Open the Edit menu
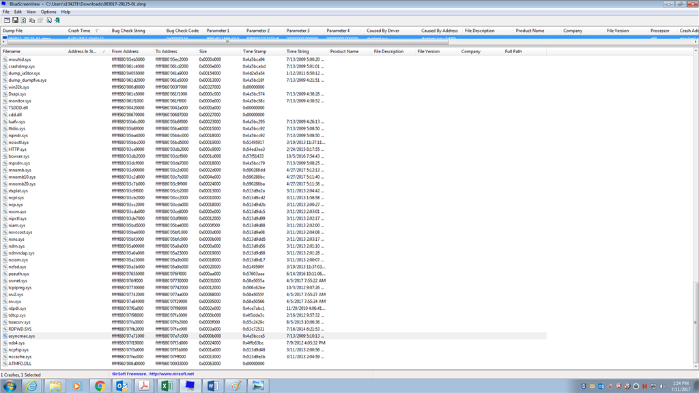The width and height of the screenshot is (699, 393). point(18,12)
